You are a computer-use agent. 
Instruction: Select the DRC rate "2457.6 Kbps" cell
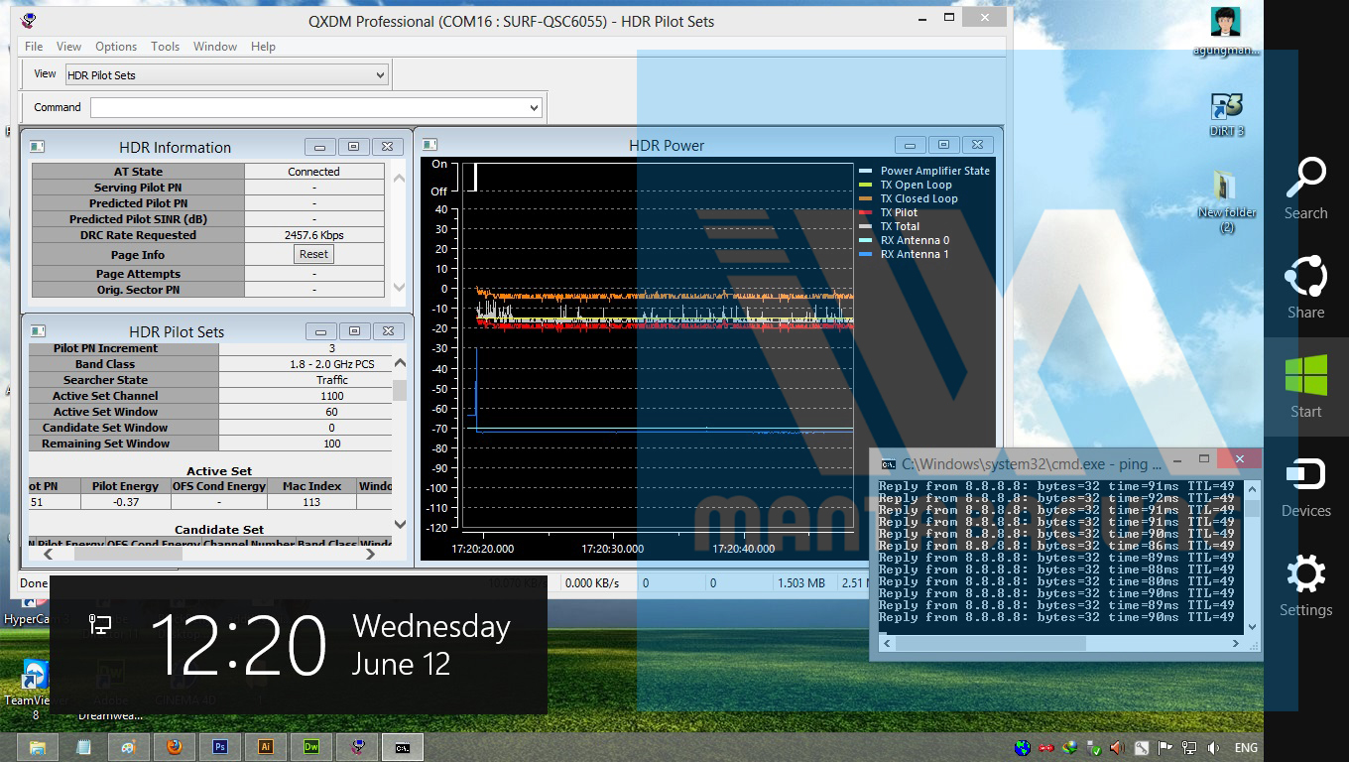coord(313,235)
